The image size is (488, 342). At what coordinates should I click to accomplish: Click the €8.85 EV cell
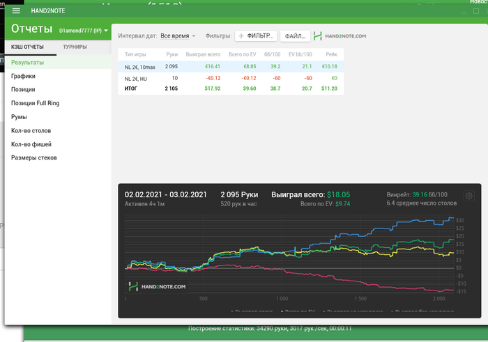[x=250, y=67]
